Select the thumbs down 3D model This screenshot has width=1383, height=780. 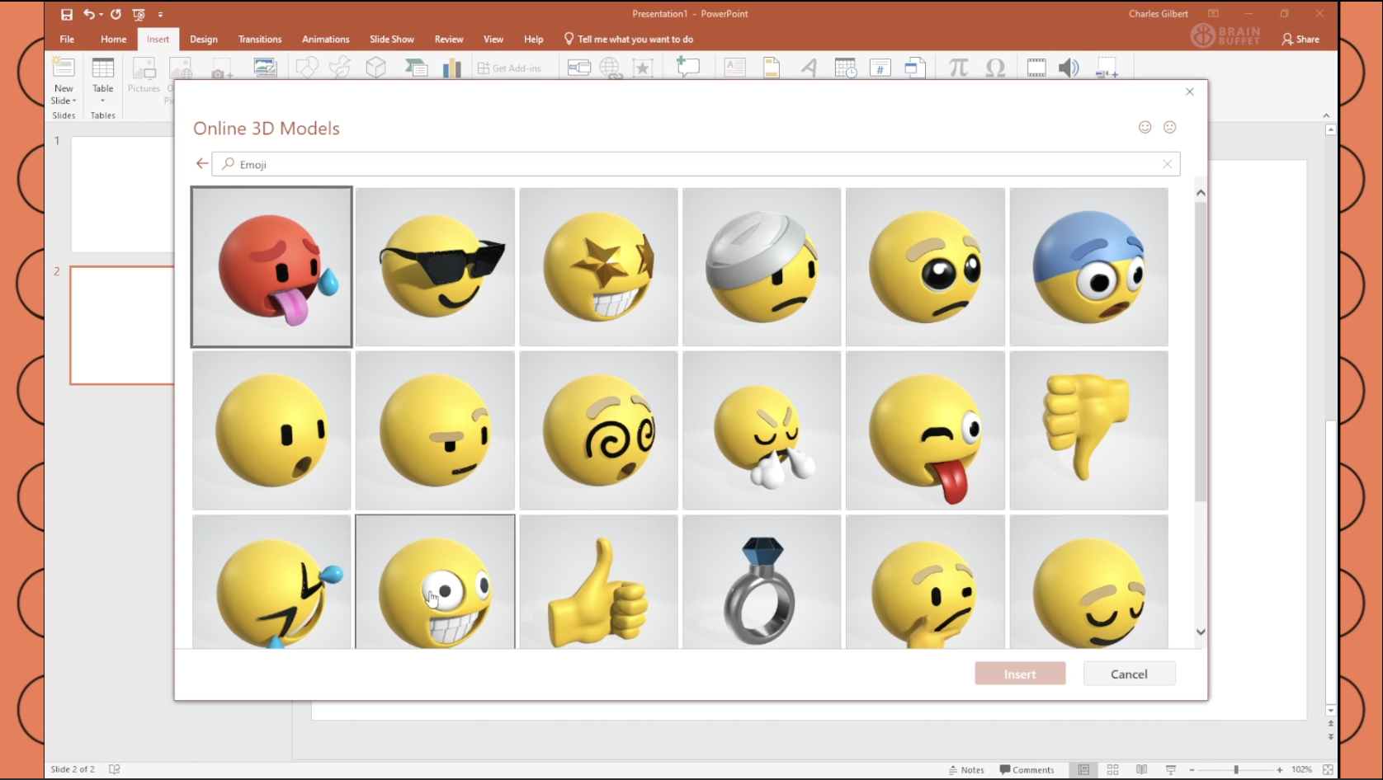1088,430
